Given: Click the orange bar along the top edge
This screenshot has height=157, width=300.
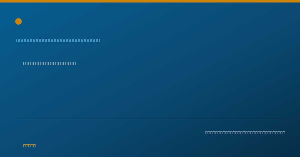Looking at the screenshot, I should [x=150, y=1].
